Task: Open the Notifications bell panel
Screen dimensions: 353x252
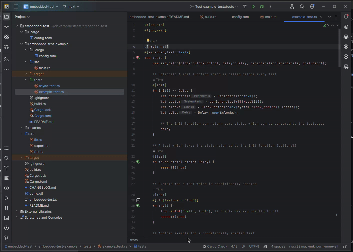Action: click(346, 17)
